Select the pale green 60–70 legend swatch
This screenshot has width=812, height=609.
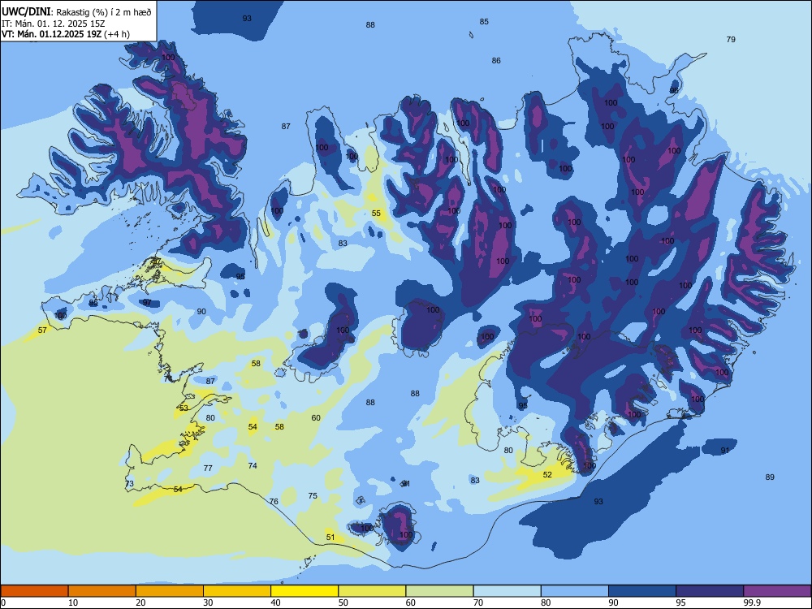tap(439, 591)
